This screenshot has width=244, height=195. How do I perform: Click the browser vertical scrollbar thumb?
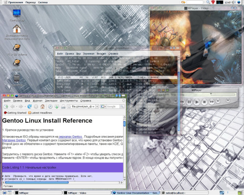pyautogui.click(x=124, y=124)
